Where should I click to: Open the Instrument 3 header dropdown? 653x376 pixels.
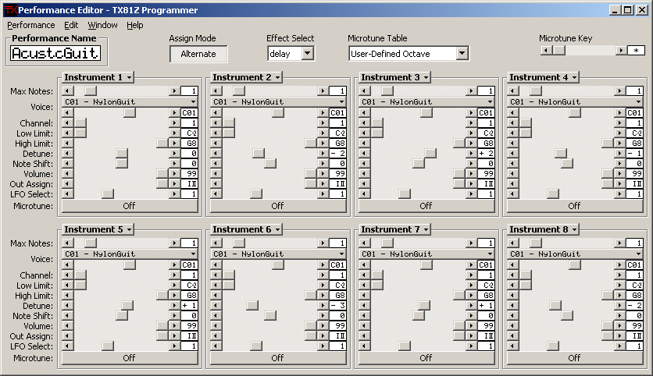point(394,77)
